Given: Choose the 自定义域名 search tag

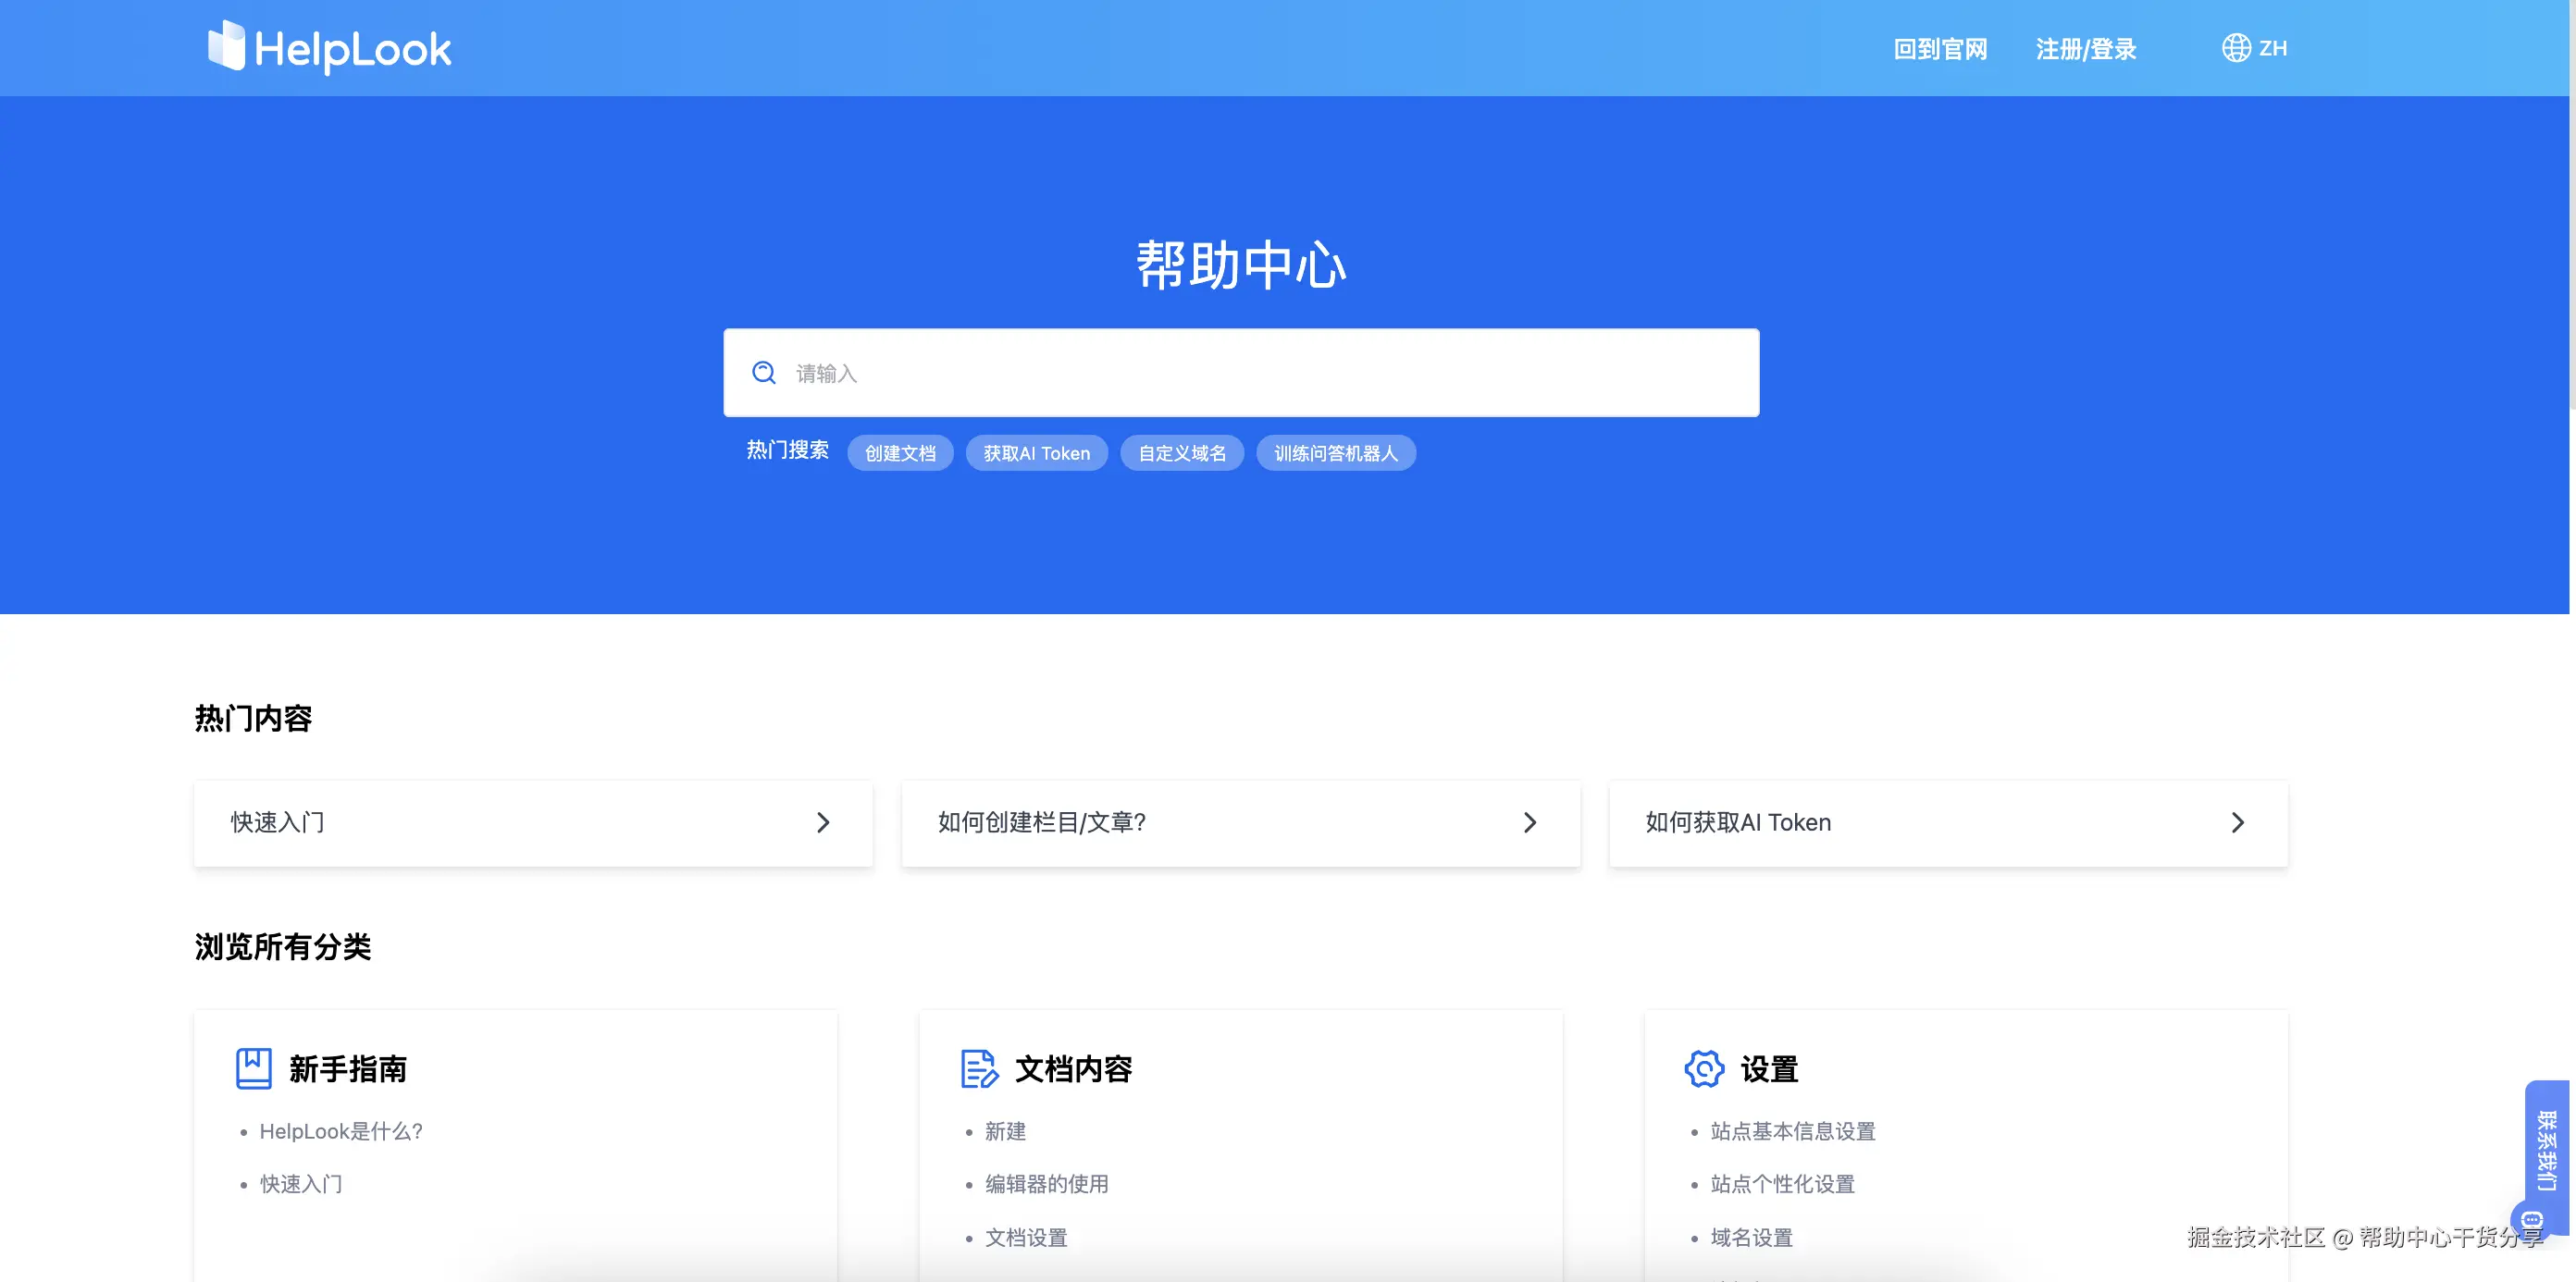Looking at the screenshot, I should tap(1182, 453).
